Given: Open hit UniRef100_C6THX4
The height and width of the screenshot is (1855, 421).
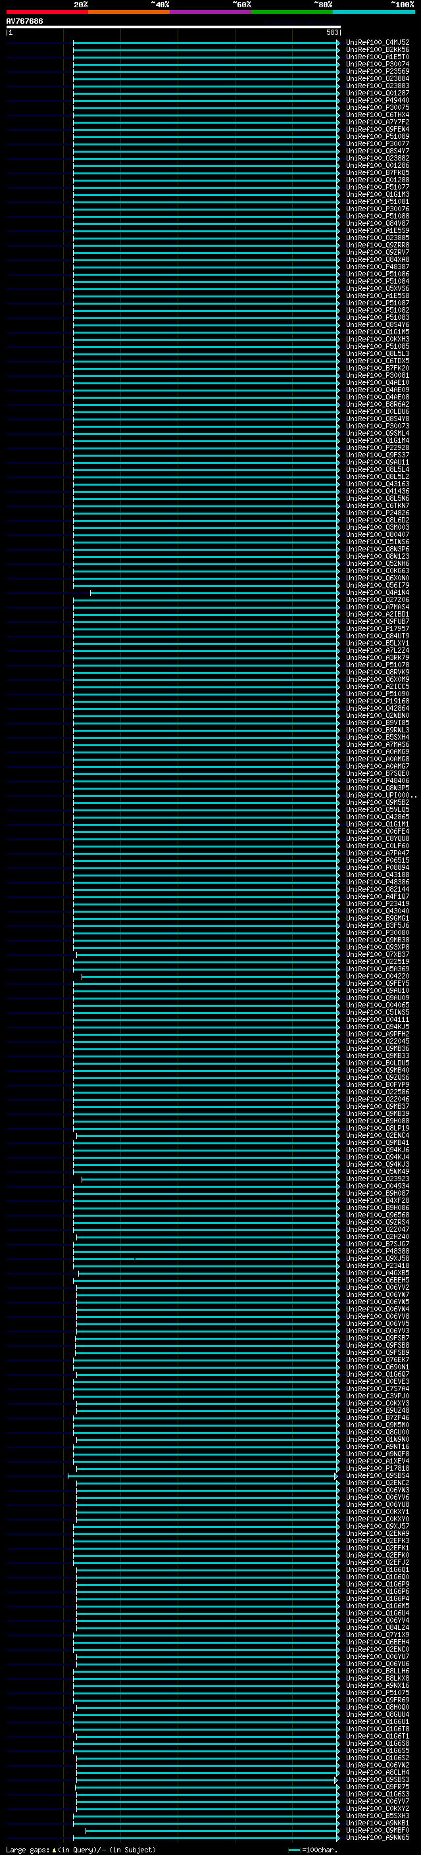Looking at the screenshot, I should pos(378,114).
